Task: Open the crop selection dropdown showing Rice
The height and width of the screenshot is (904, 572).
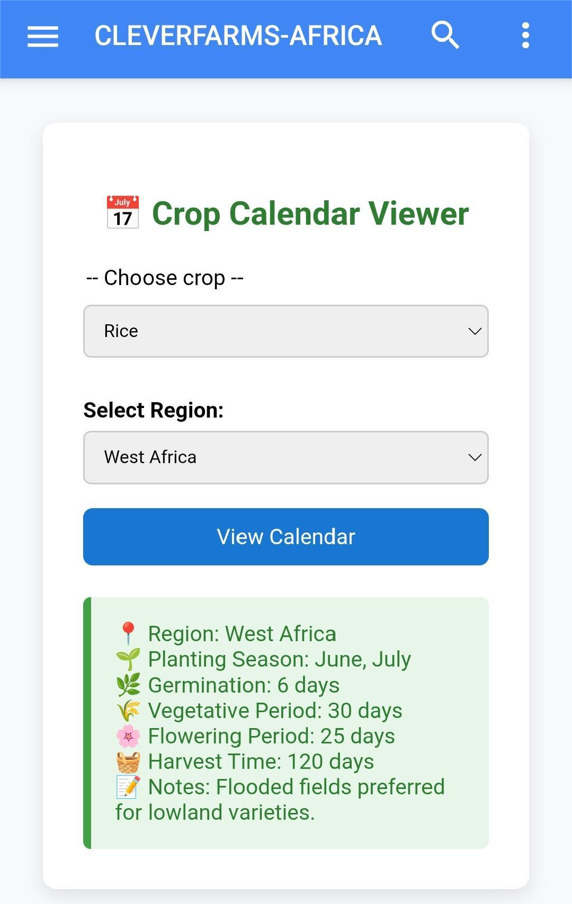Action: click(286, 331)
